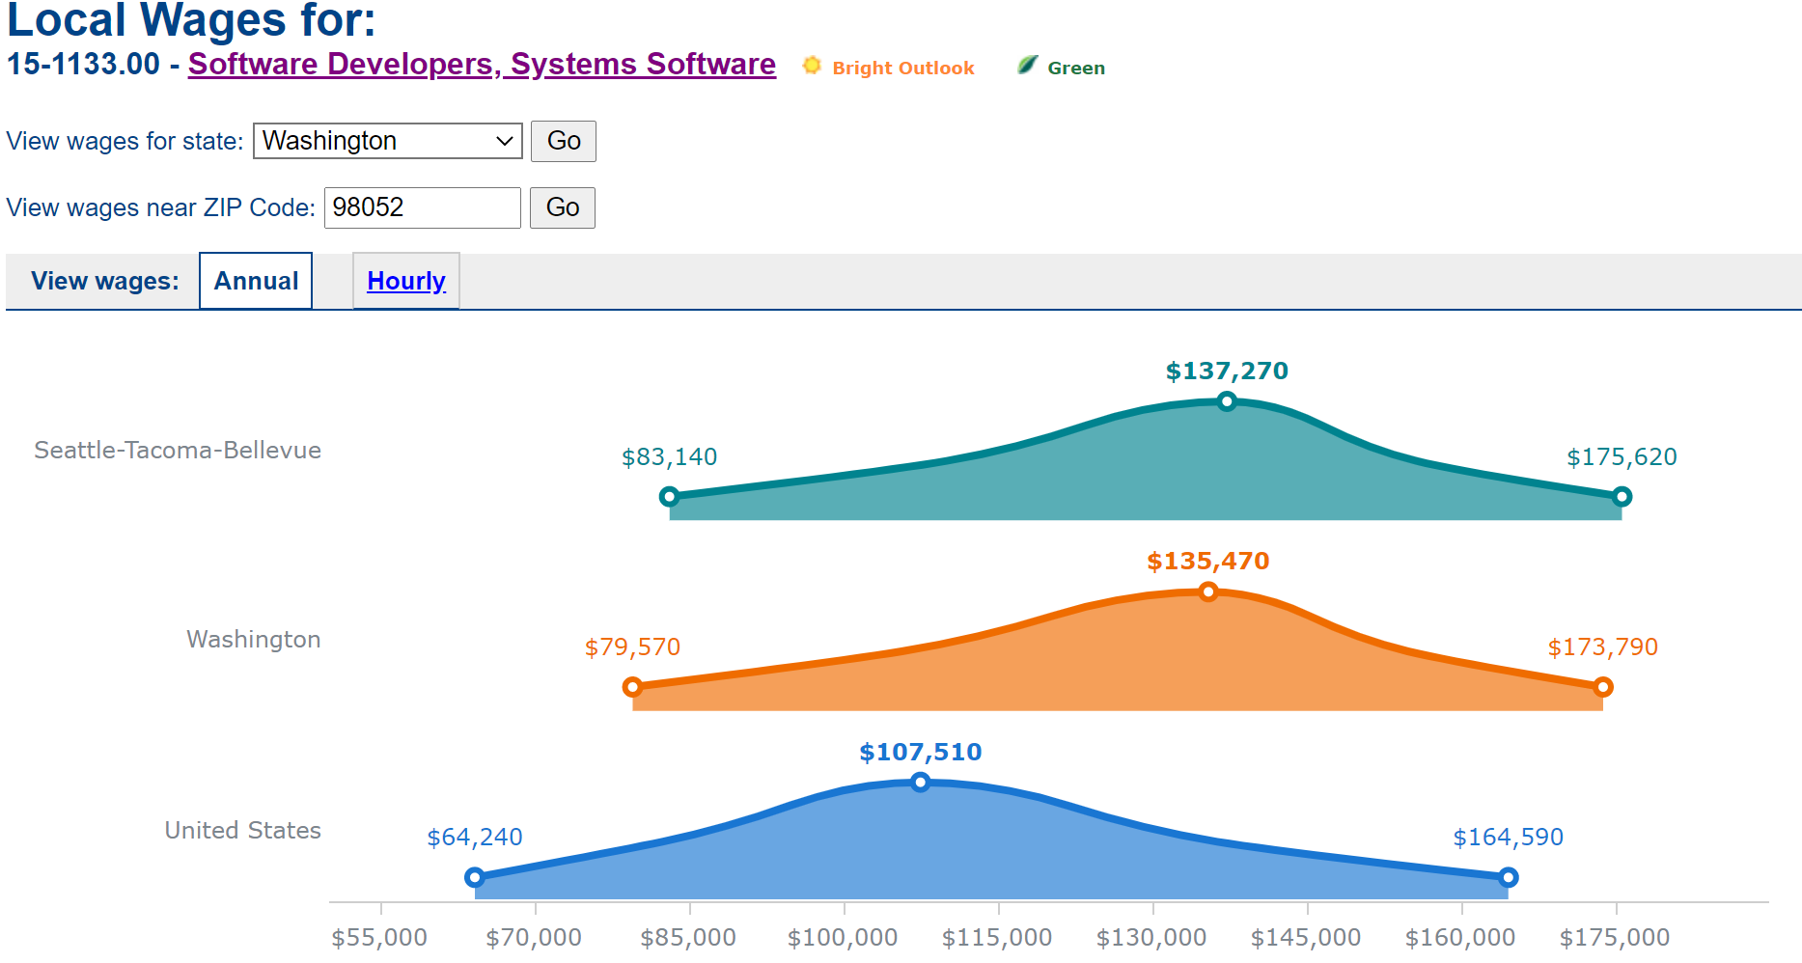Click the ZIP Code field containing 98052

[x=422, y=207]
